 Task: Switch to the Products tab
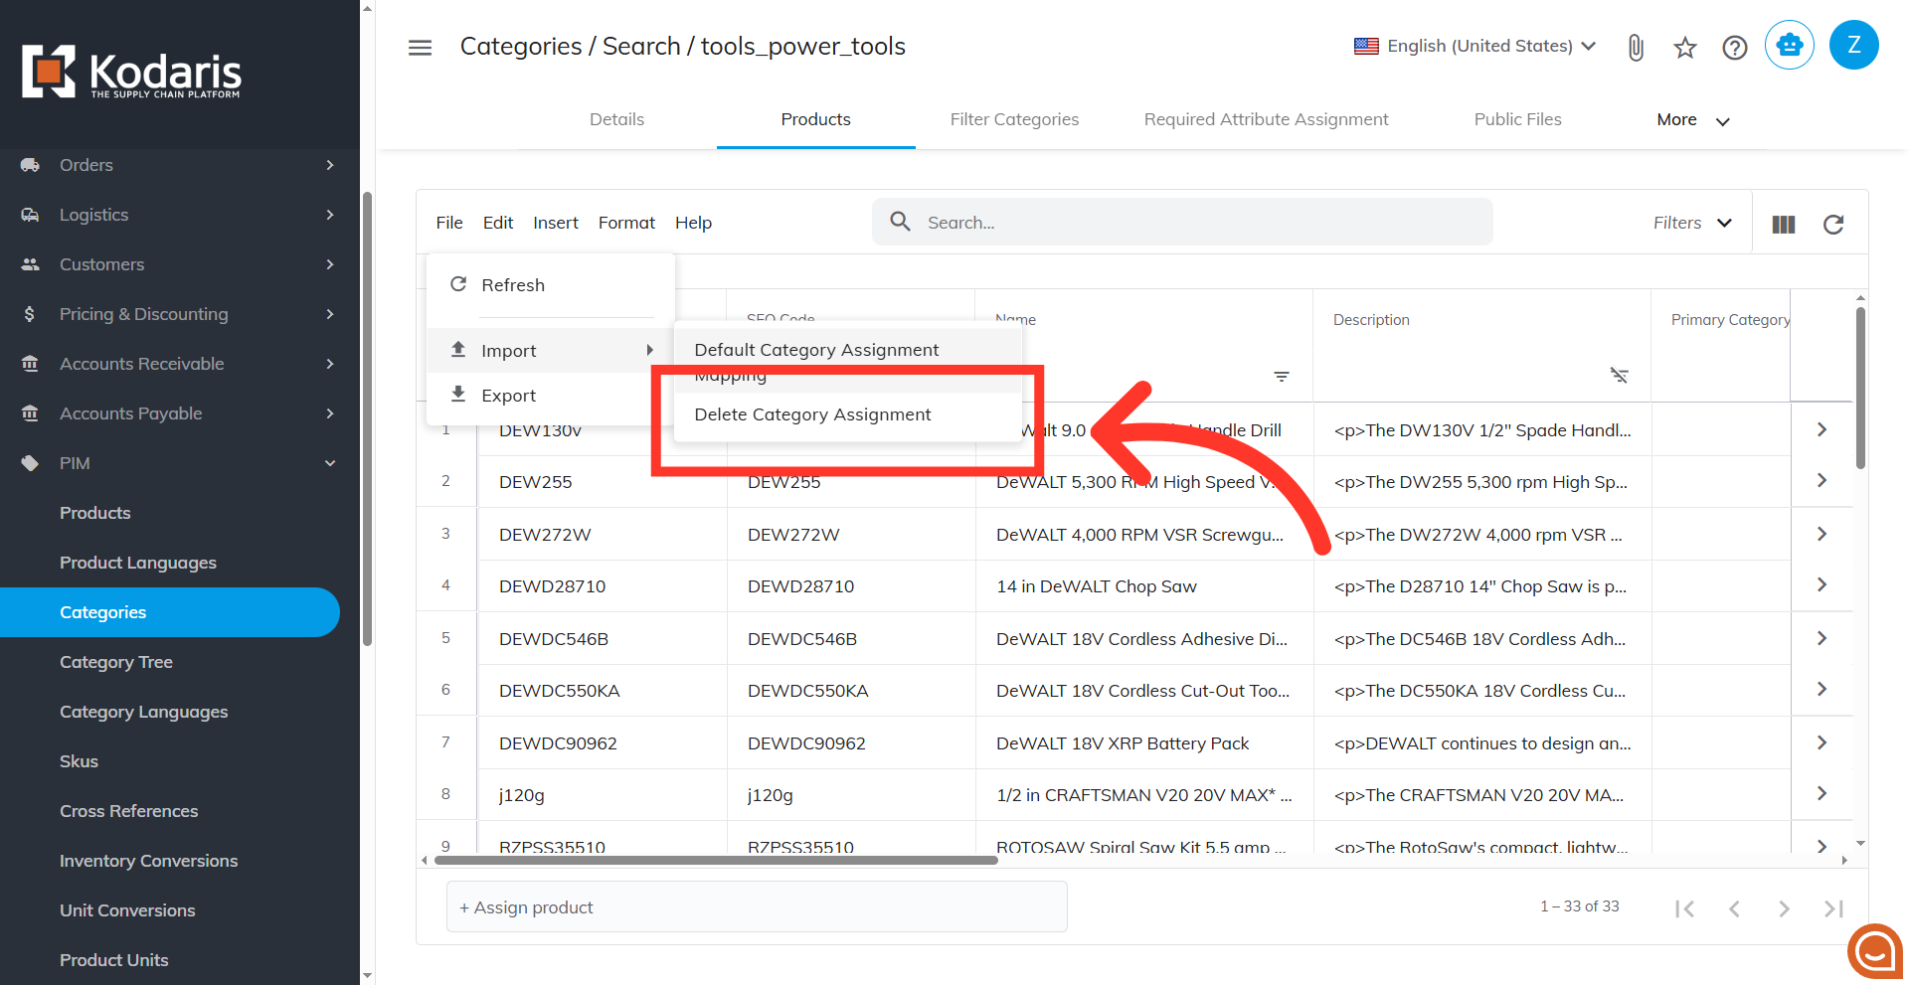816,119
